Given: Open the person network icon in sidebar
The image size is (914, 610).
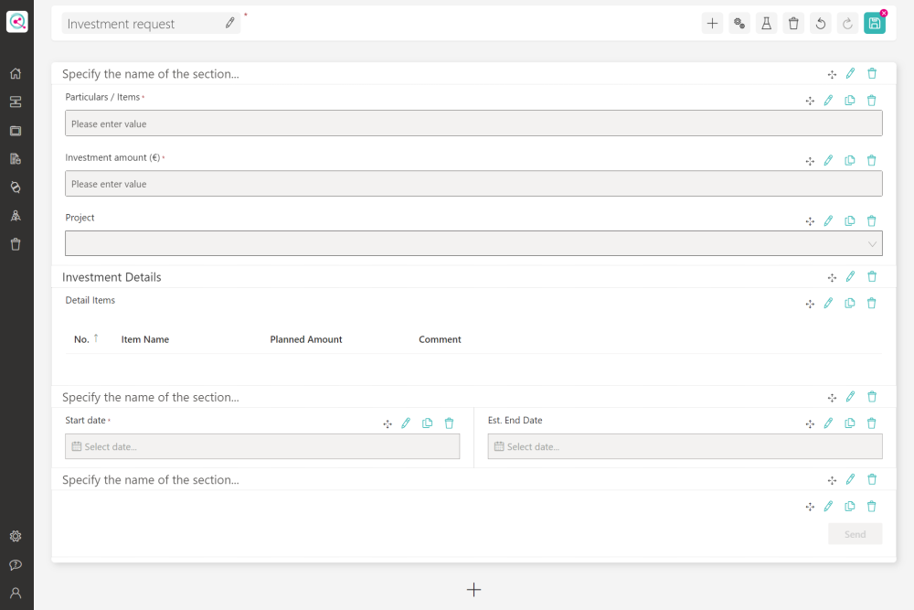Looking at the screenshot, I should click(x=16, y=216).
